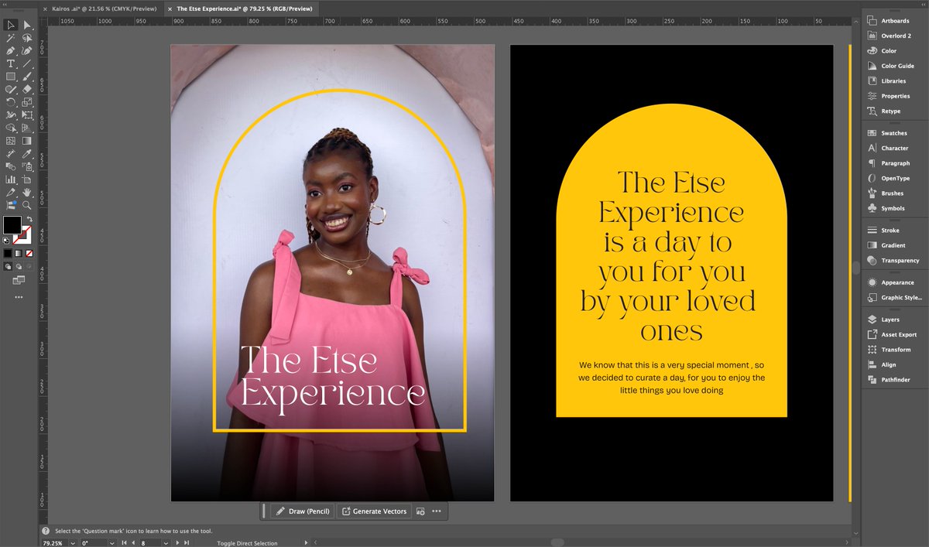Set paint mode to None
The height and width of the screenshot is (547, 929).
click(28, 253)
